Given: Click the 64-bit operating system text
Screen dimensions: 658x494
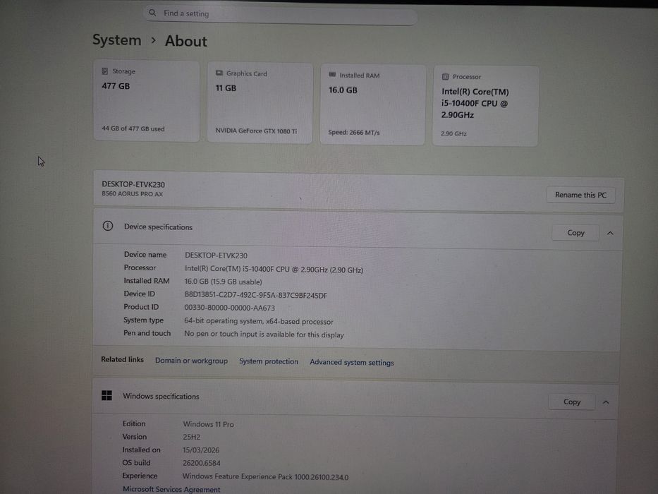Looking at the screenshot, I should pyautogui.click(x=259, y=321).
